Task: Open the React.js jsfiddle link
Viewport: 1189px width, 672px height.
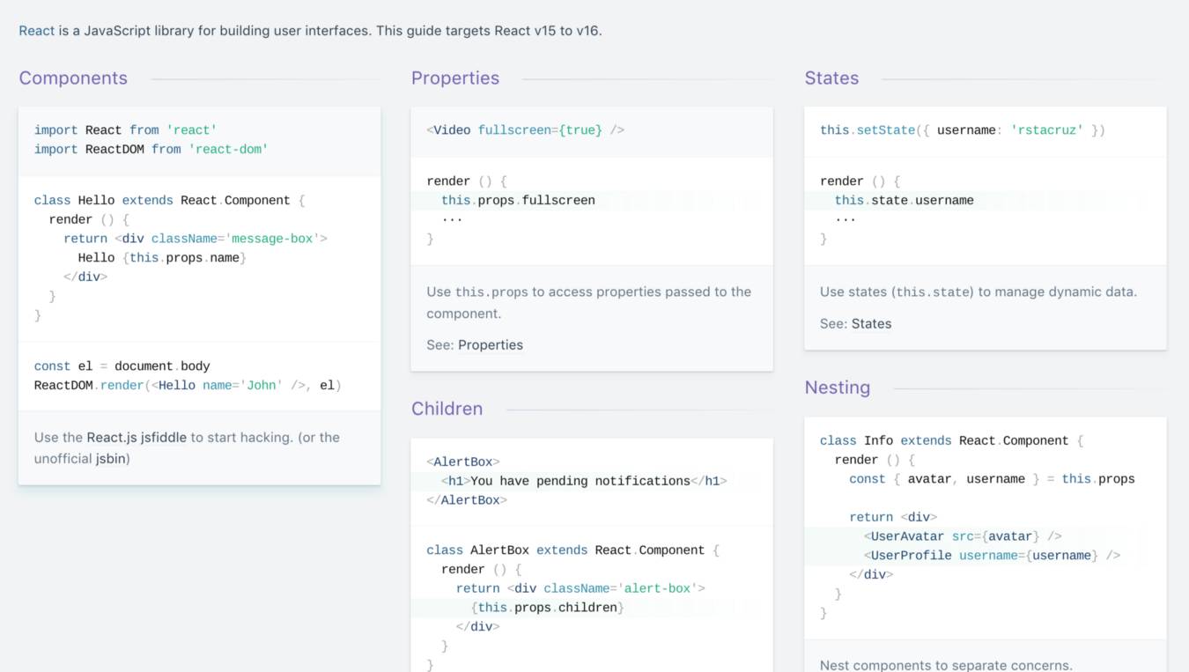Action: point(137,438)
